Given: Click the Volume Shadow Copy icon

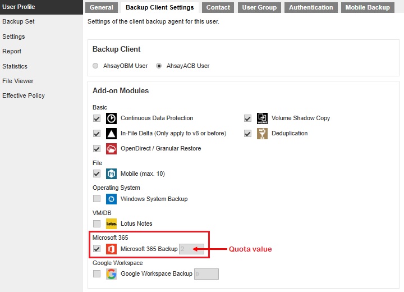Looking at the screenshot, I should (262, 118).
